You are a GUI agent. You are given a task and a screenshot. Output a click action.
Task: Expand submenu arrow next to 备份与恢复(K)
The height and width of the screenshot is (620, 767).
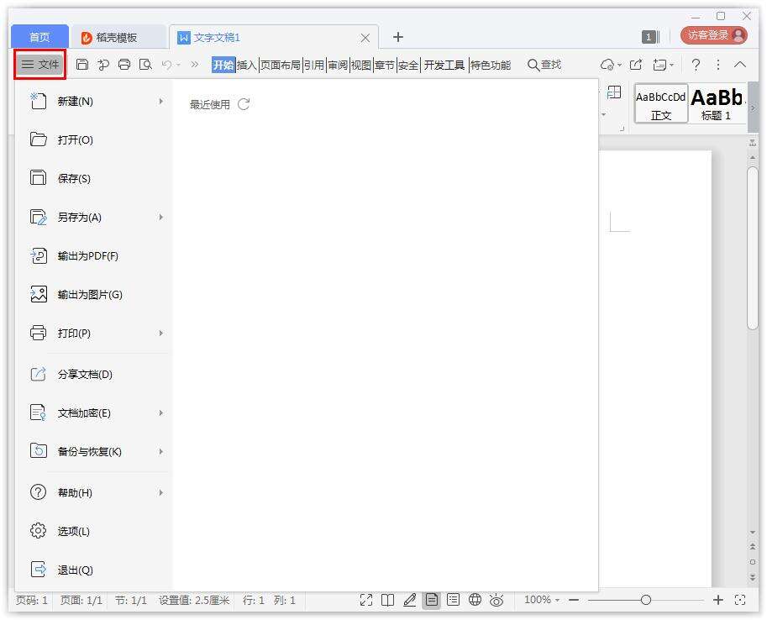[x=161, y=452]
